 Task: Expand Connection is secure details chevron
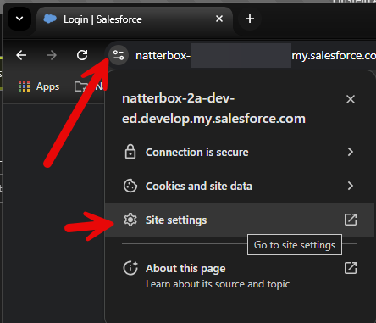pos(351,152)
